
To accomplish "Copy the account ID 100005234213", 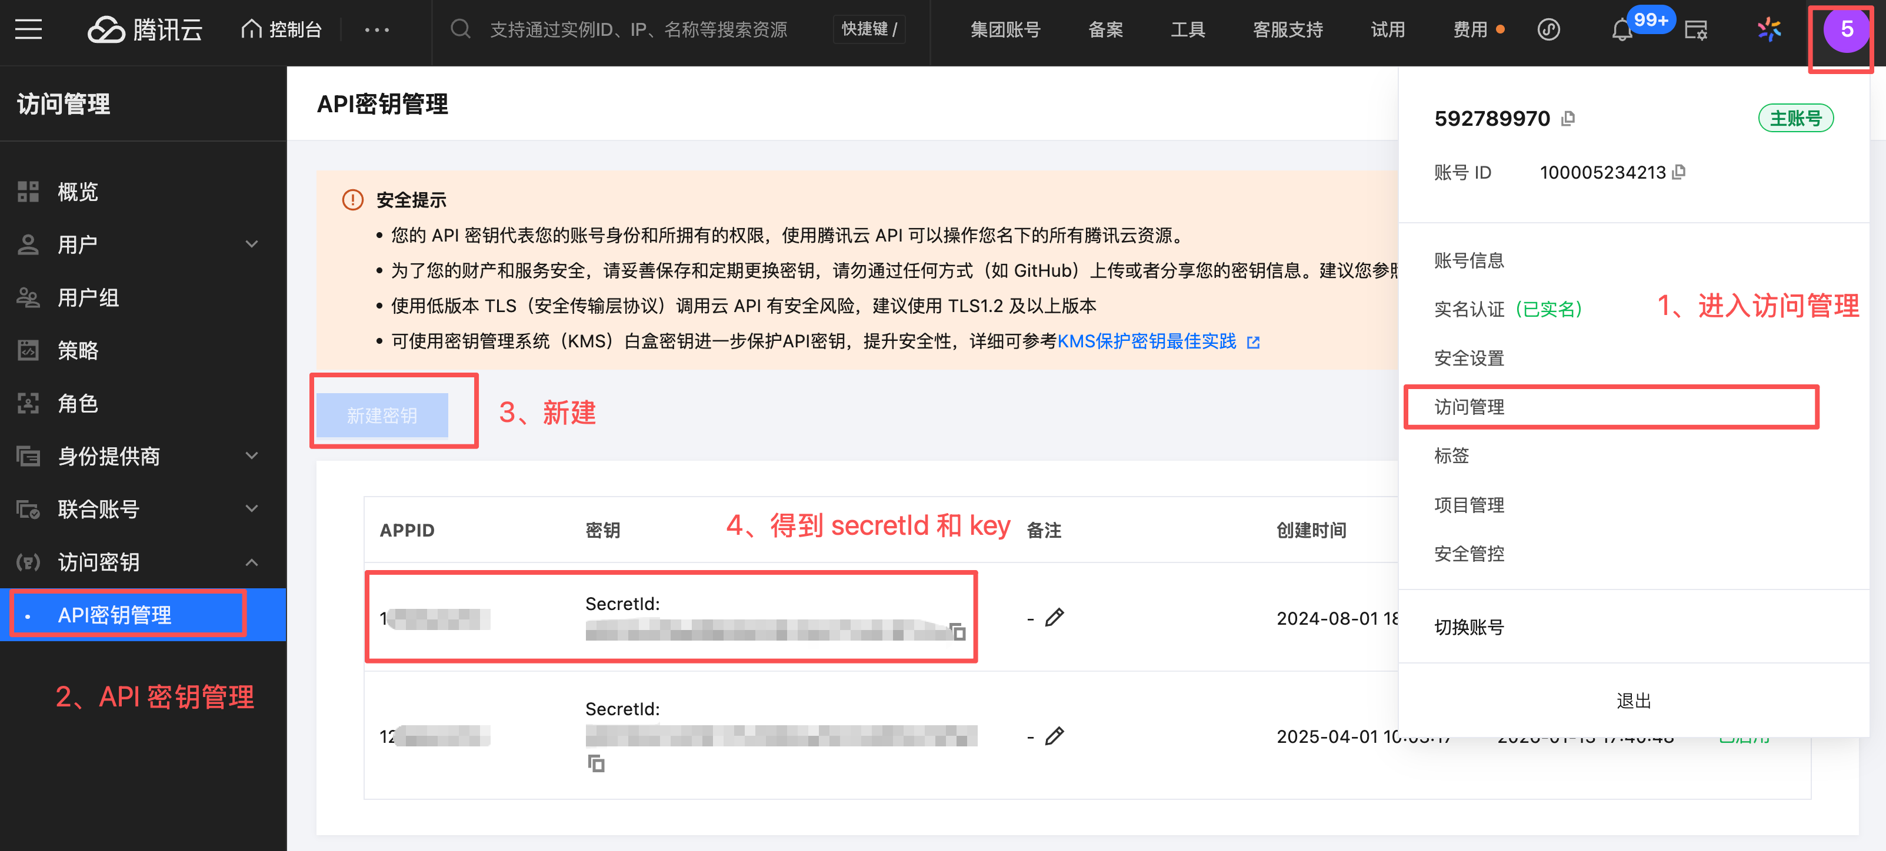I will pos(1680,172).
